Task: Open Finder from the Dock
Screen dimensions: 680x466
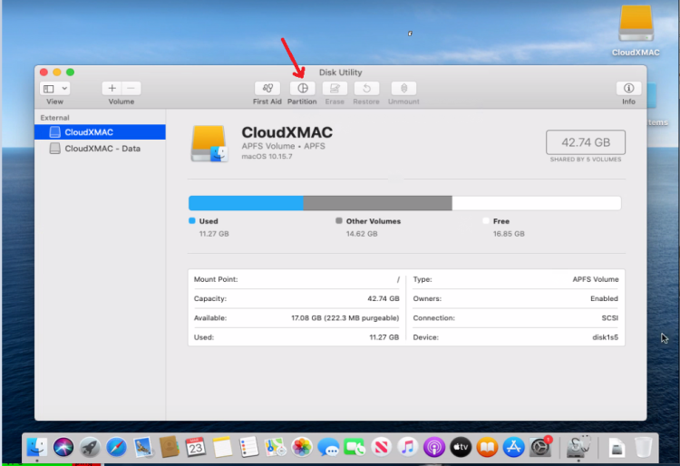Action: (37, 447)
